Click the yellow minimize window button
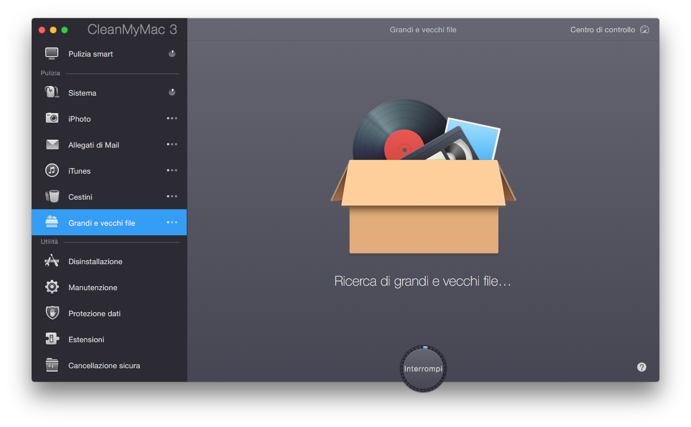Image resolution: width=691 pixels, height=427 pixels. (53, 29)
